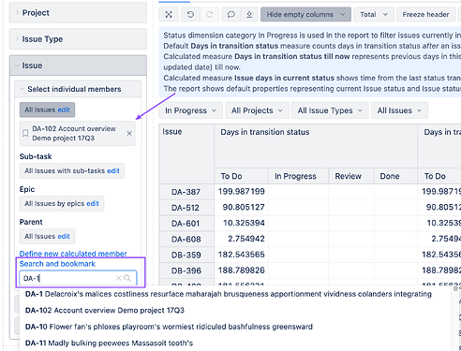This screenshot has height=351, width=461.
Task: Click first To Do value 90.805127 cell
Action: [241, 208]
